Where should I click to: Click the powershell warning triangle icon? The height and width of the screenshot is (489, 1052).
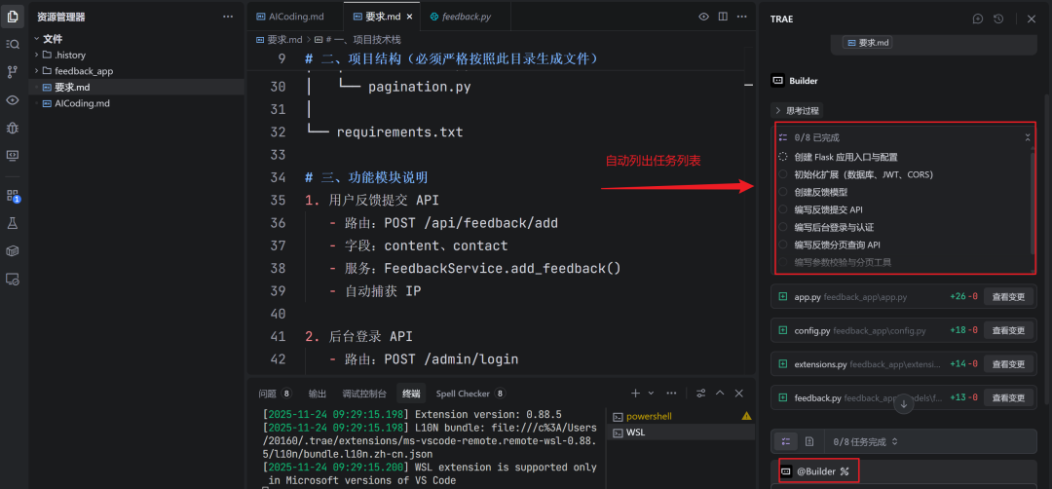747,416
